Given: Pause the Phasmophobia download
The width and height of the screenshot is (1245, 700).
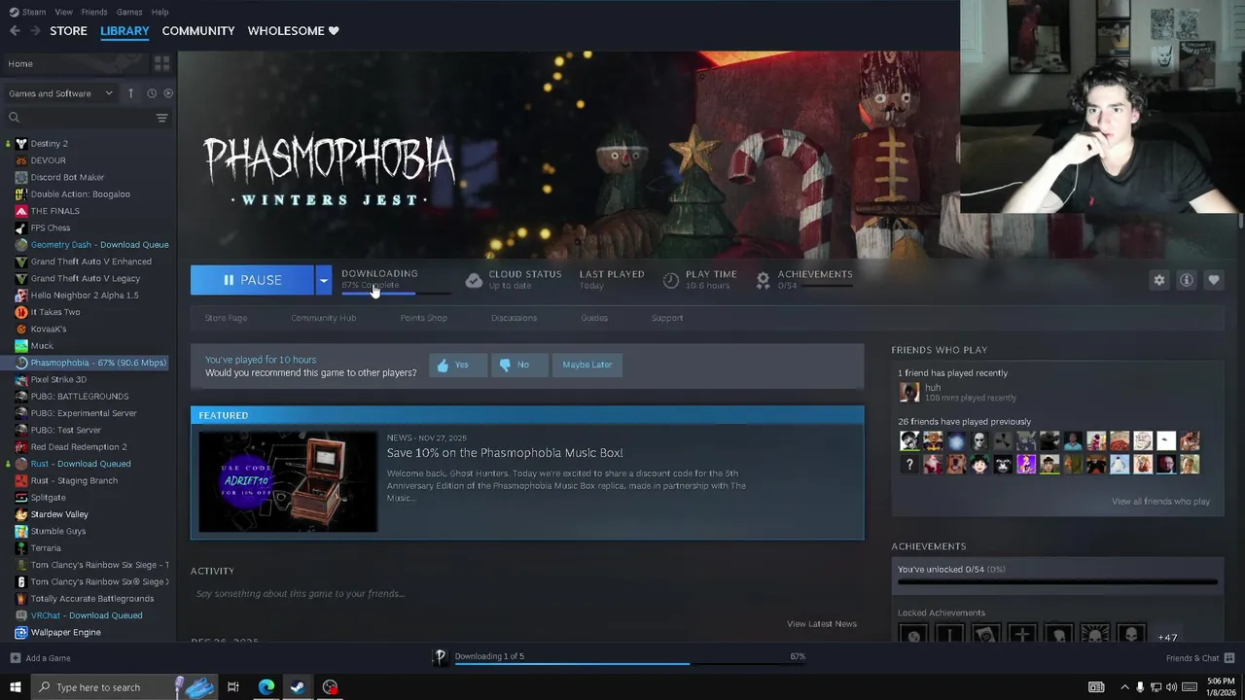Looking at the screenshot, I should [x=252, y=280].
